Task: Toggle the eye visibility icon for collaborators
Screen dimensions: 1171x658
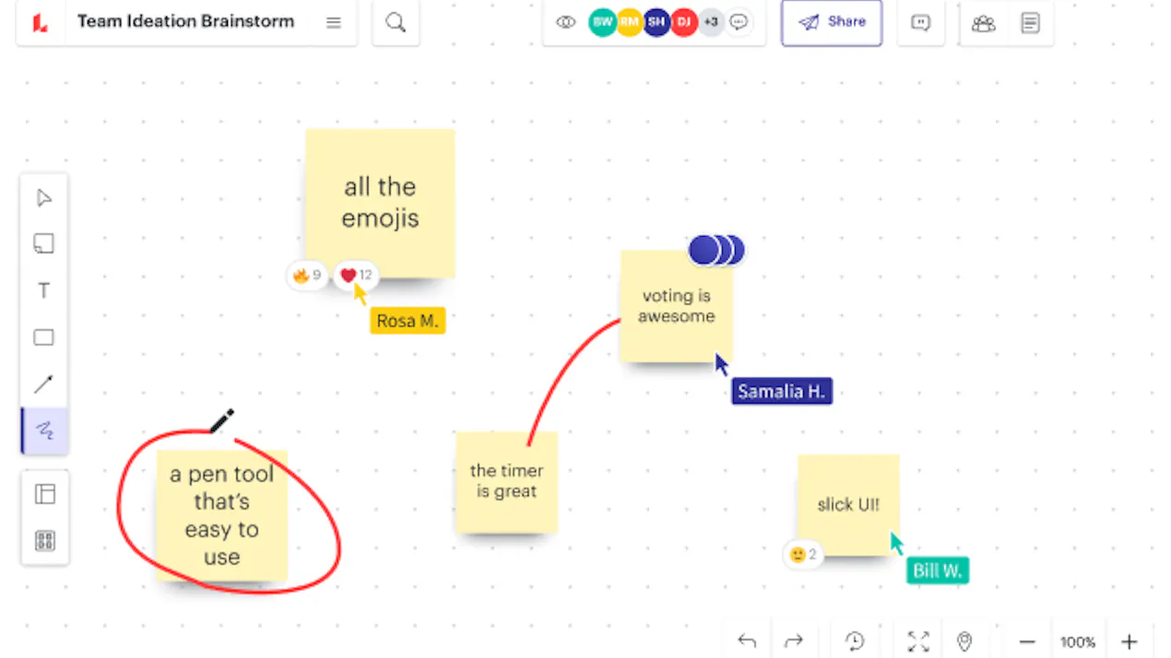Action: tap(566, 22)
